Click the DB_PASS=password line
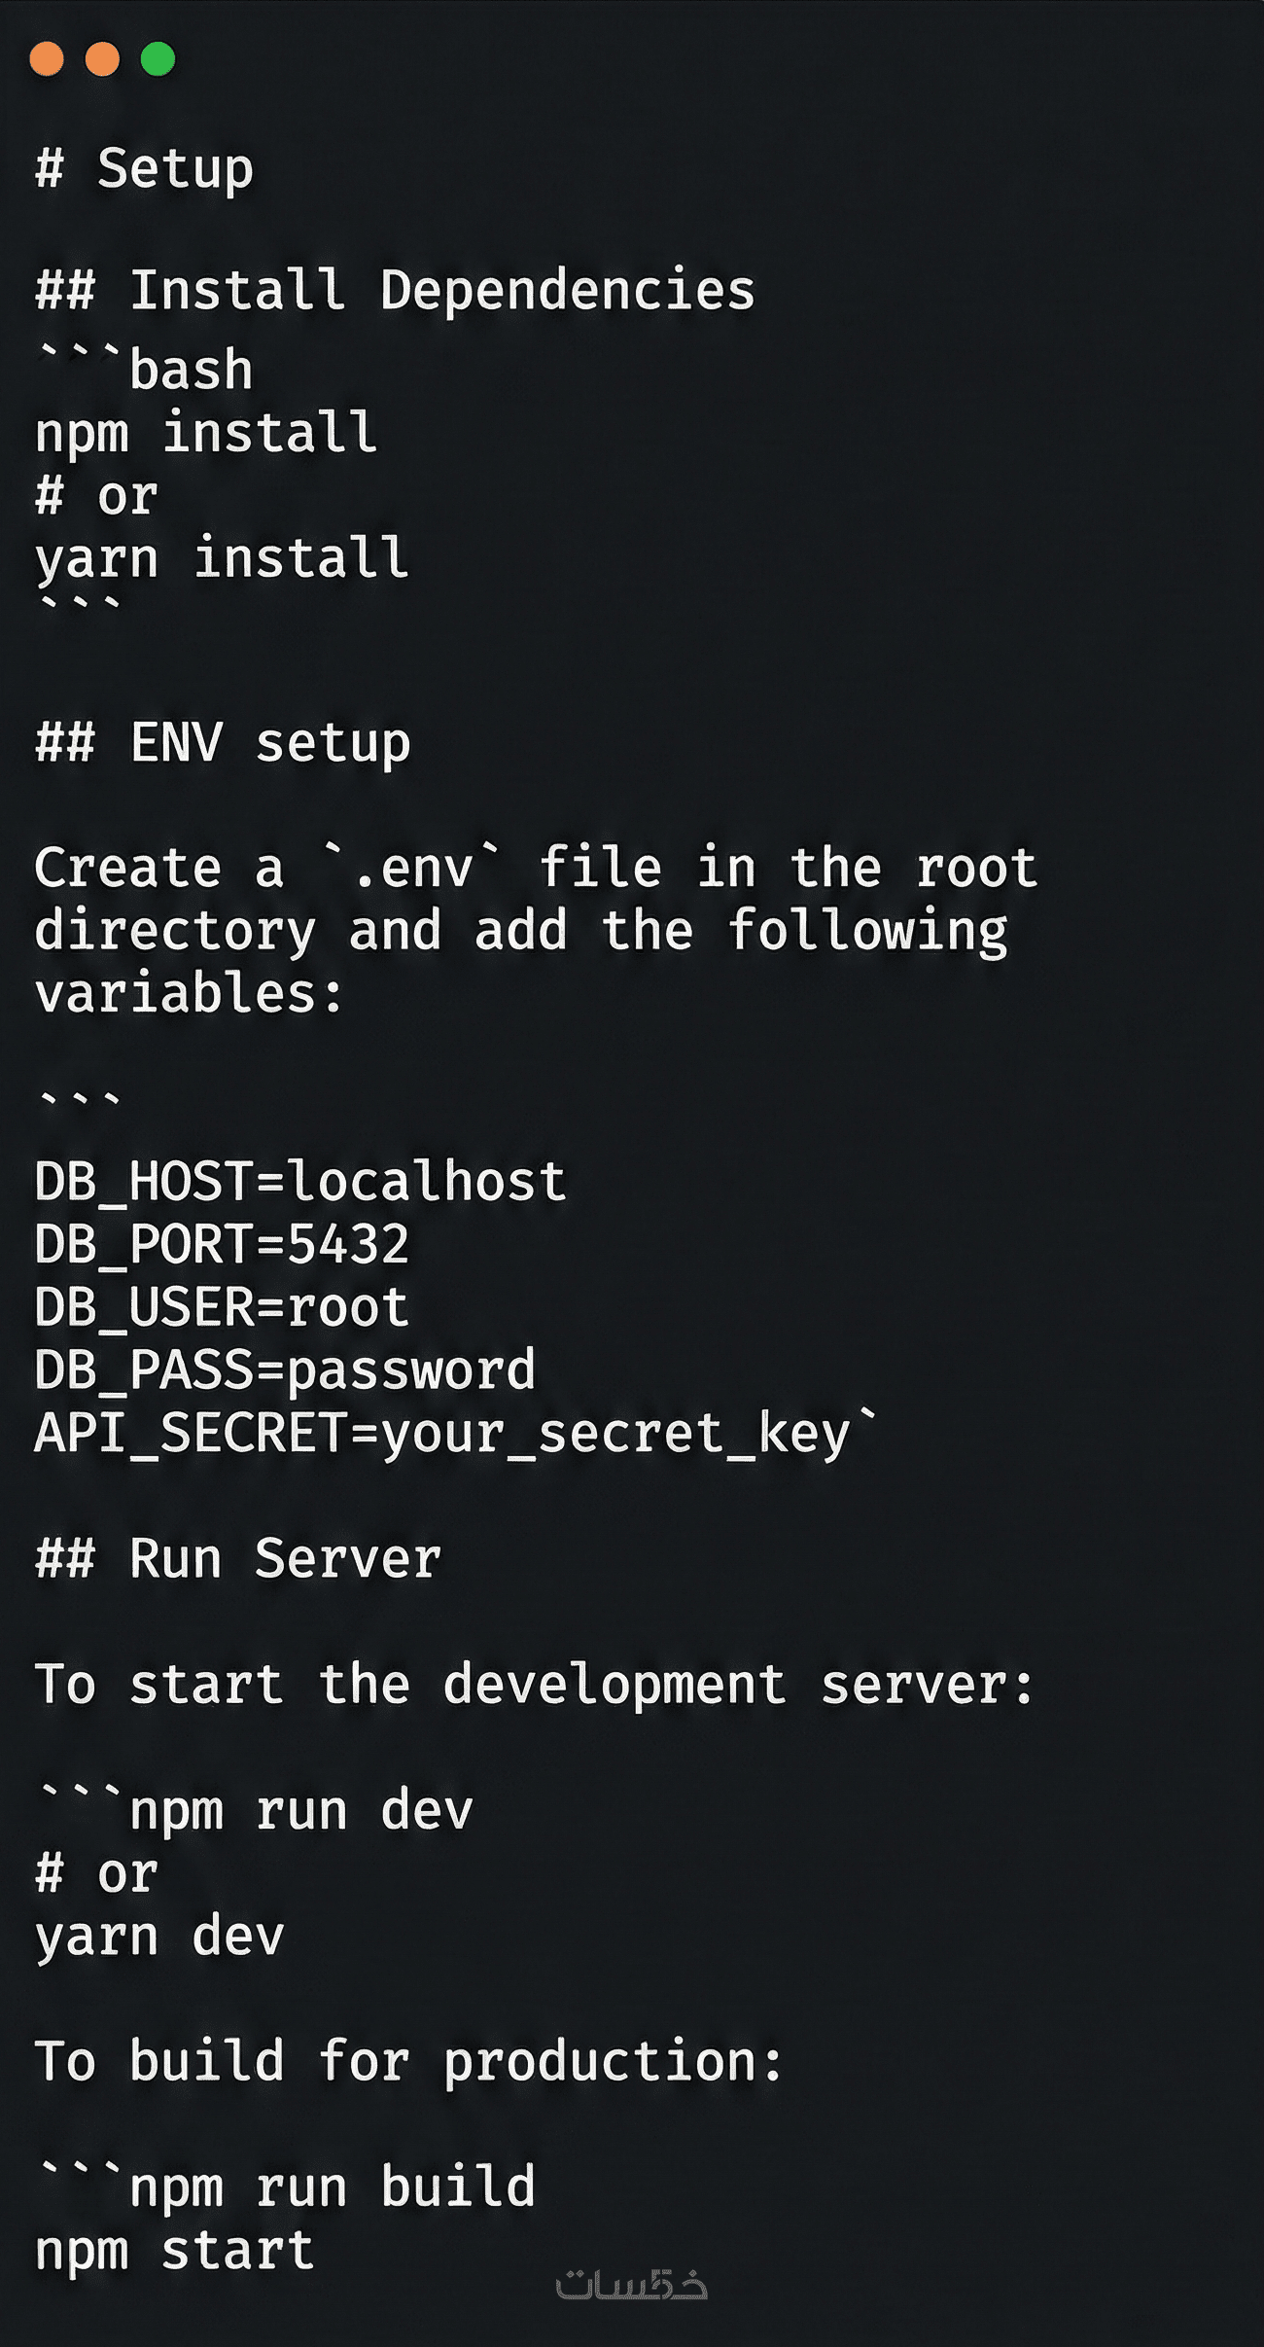Image resolution: width=1264 pixels, height=2347 pixels. 285,1369
